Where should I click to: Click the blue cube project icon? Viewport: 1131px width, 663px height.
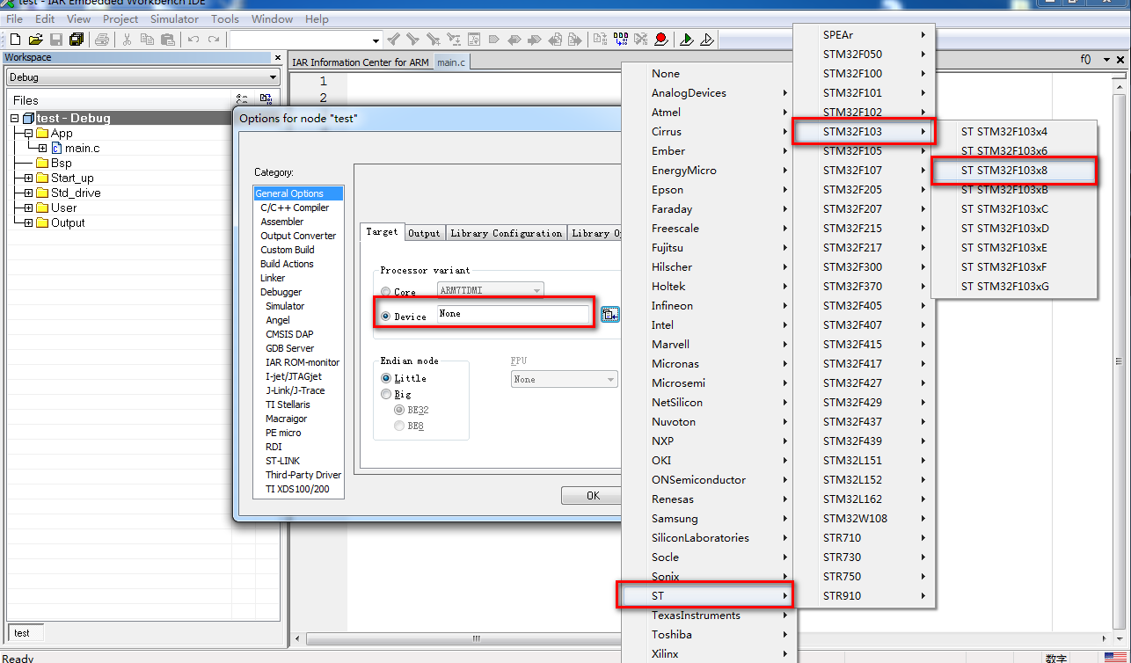(x=28, y=118)
